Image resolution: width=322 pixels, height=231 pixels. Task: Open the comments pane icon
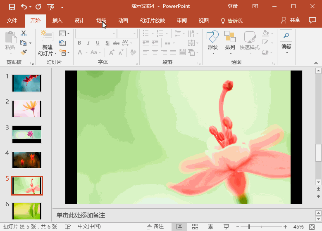click(312, 20)
